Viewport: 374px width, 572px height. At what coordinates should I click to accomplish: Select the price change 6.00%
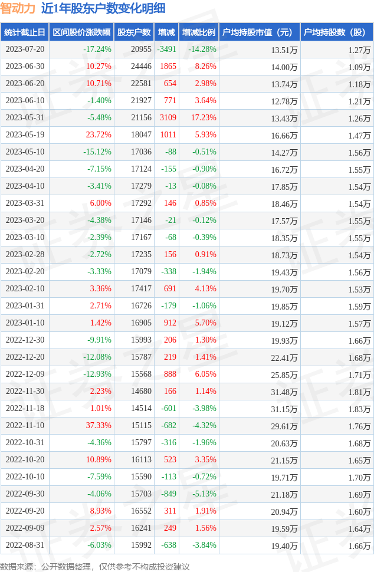click(100, 203)
